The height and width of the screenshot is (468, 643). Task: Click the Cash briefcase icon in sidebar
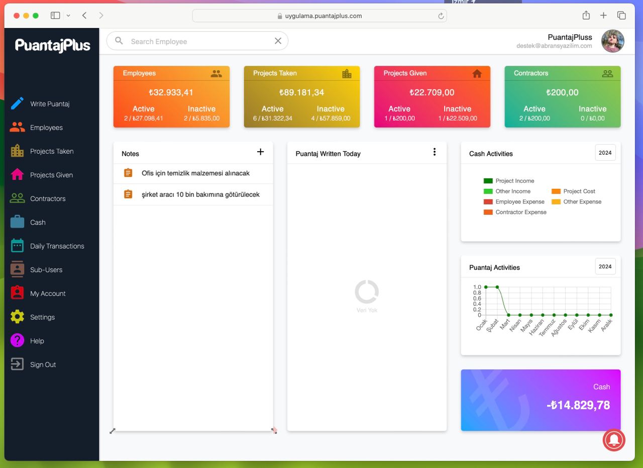point(17,222)
